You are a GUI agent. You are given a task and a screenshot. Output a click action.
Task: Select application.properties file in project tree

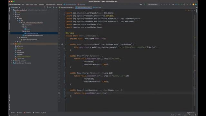(29, 40)
